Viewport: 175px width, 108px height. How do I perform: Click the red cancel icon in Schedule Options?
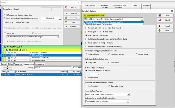(x=160, y=20)
